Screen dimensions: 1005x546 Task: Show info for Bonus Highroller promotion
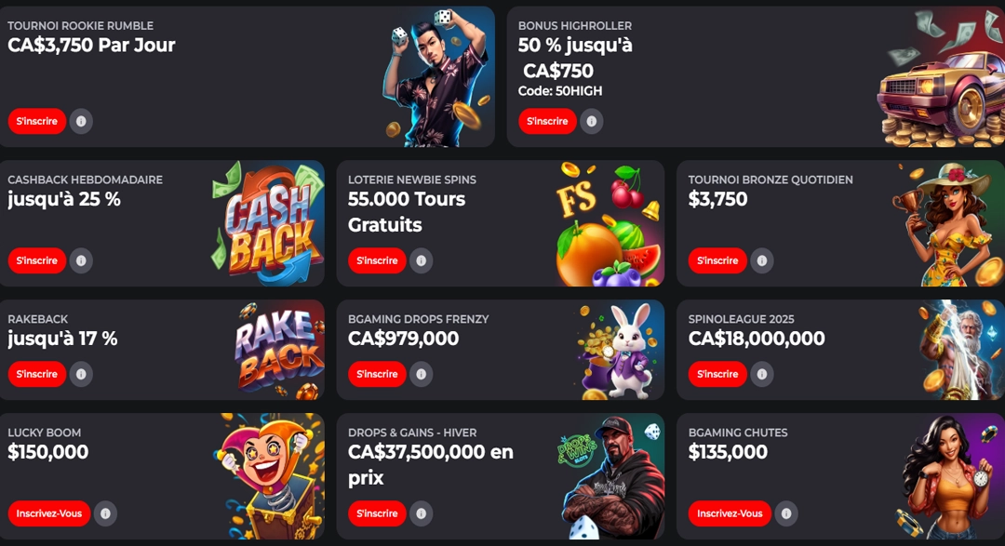[592, 121]
